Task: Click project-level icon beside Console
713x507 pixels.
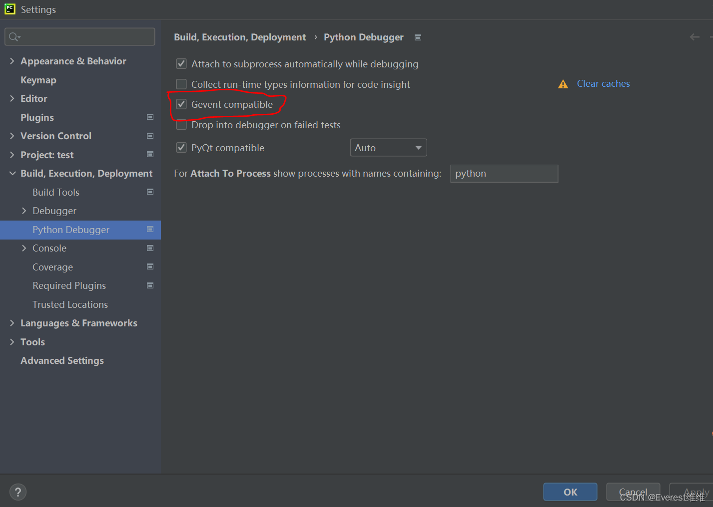Action: [150, 248]
